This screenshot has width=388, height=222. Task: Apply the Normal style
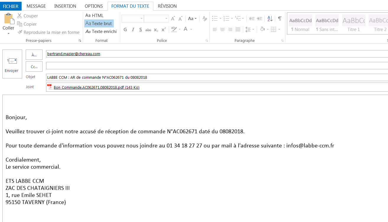click(301, 24)
